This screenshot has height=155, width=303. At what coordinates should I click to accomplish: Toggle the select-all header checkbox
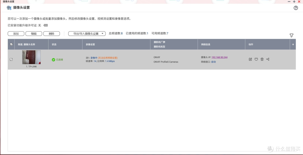(x=11, y=44)
